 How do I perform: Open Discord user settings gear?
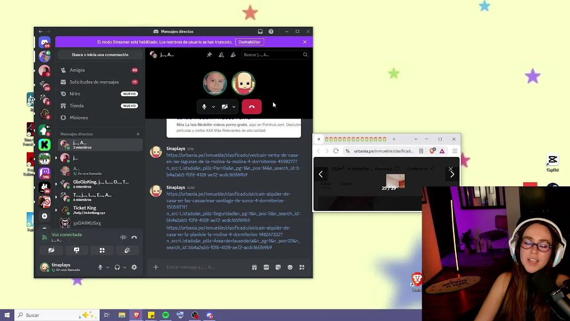134,267
